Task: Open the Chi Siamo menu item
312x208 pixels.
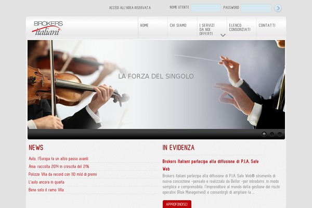Action: pos(178,25)
